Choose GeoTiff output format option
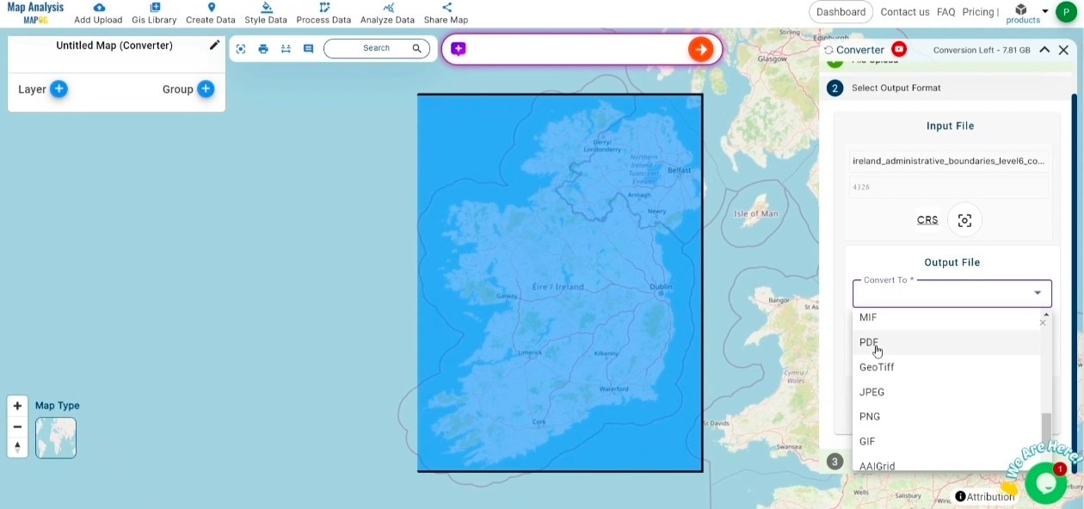Image resolution: width=1084 pixels, height=509 pixels. coord(877,367)
